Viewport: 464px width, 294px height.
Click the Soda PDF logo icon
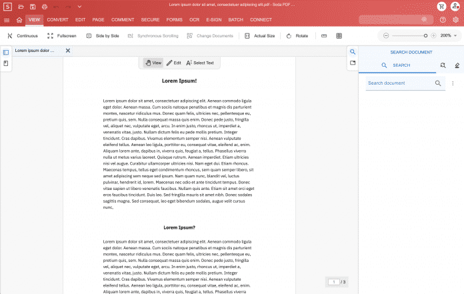(8, 7)
